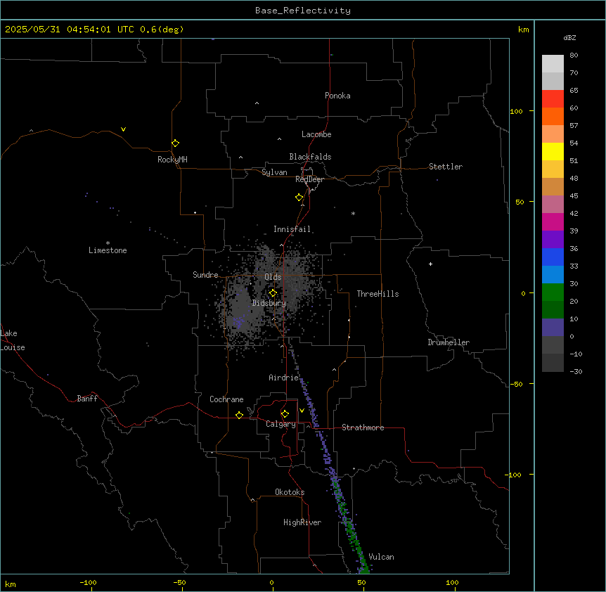Select the purple 36-39 dBZ legend swatch
606x592 pixels.
[x=553, y=240]
